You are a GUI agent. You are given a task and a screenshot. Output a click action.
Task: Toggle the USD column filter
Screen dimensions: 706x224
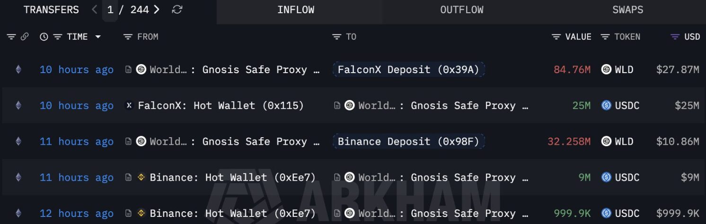[675, 37]
